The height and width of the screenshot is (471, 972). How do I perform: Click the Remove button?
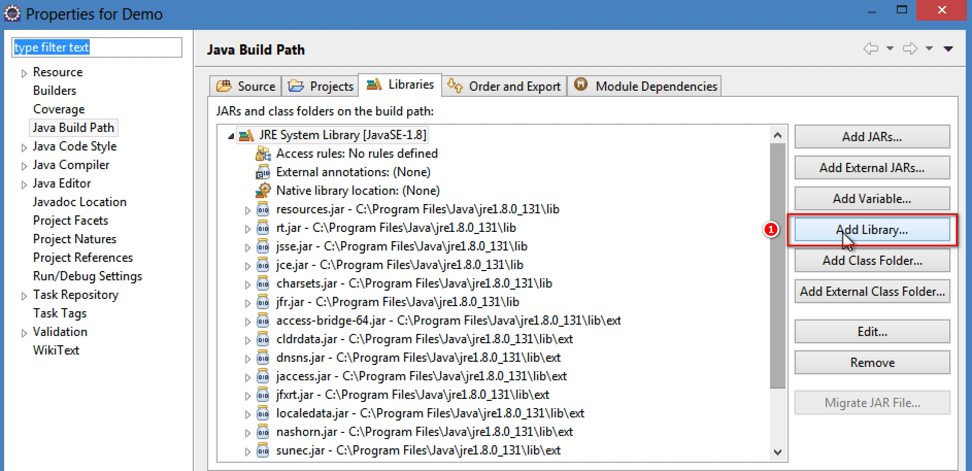click(x=872, y=363)
